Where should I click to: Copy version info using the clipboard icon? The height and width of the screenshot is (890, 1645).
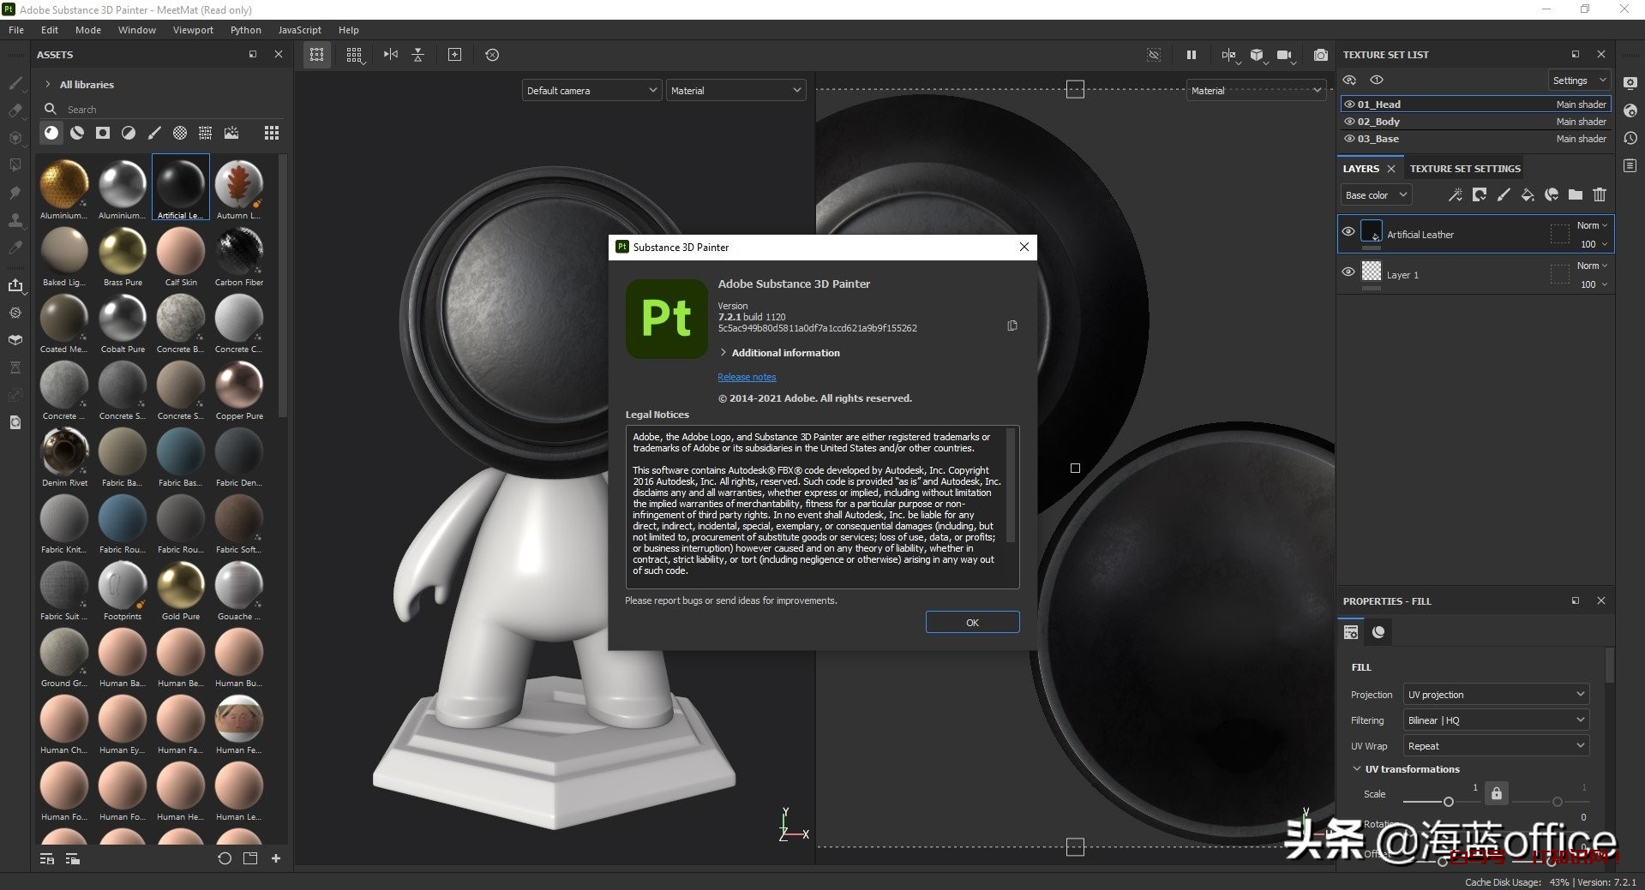[1012, 326]
